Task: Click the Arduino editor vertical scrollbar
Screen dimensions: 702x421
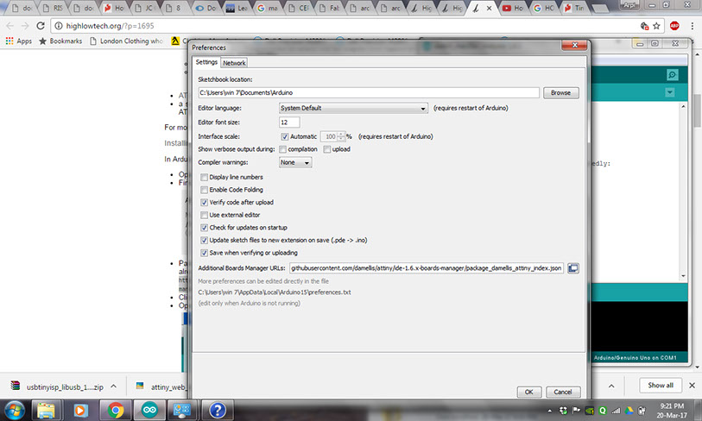Action: pos(683,191)
